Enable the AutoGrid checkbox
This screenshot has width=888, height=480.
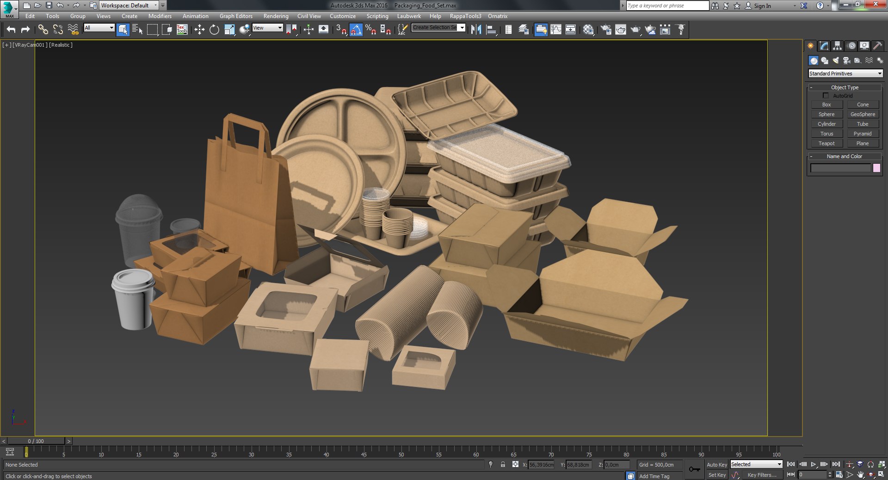[x=826, y=96]
